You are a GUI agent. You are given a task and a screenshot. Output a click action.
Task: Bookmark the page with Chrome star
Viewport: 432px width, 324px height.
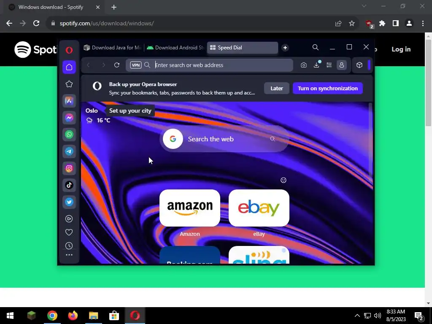click(352, 24)
